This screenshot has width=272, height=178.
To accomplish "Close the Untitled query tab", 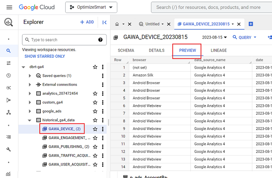I will [x=169, y=24].
